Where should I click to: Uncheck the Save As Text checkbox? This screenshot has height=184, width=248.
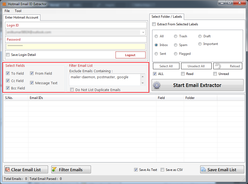click(136, 170)
